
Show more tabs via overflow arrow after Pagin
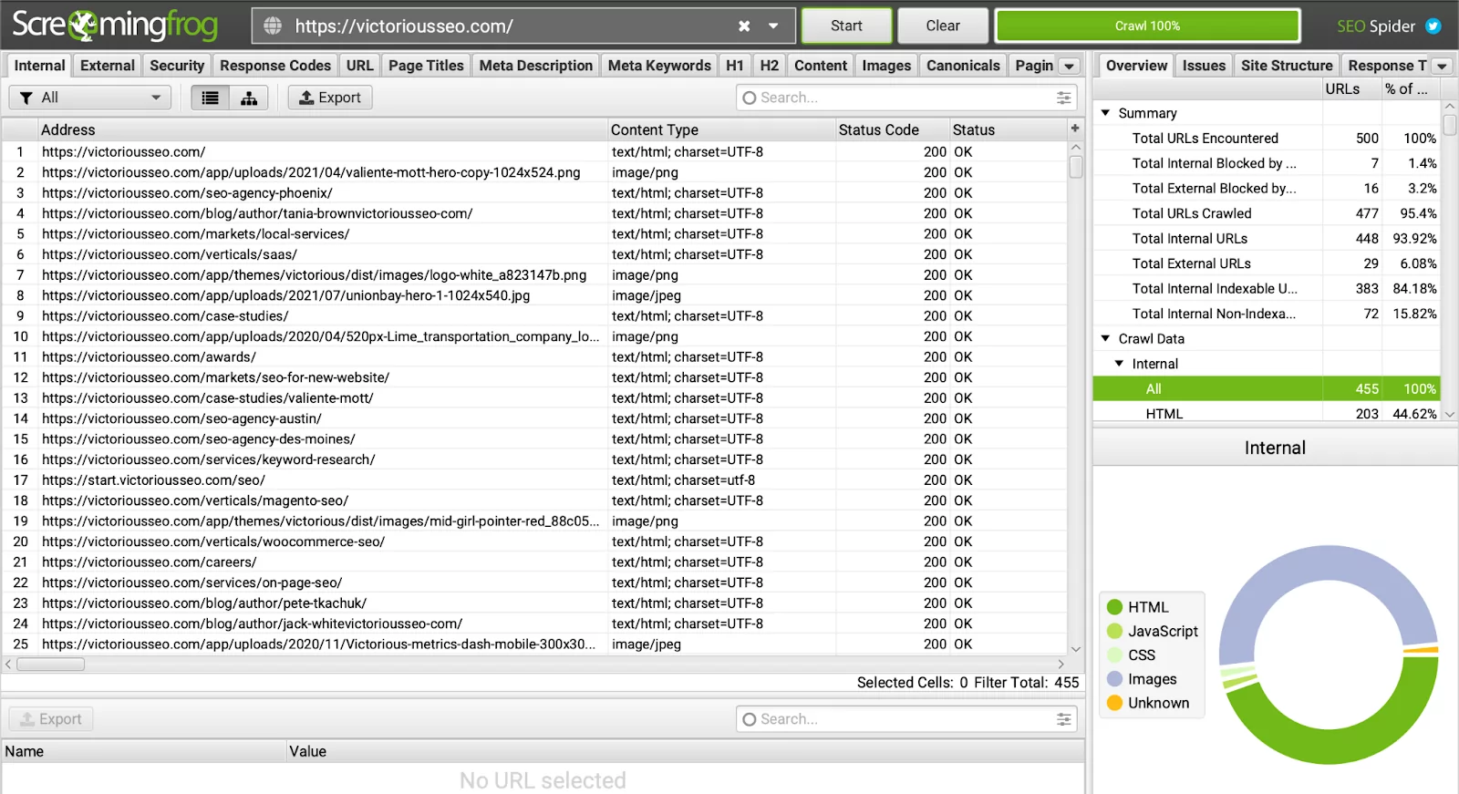click(1070, 66)
